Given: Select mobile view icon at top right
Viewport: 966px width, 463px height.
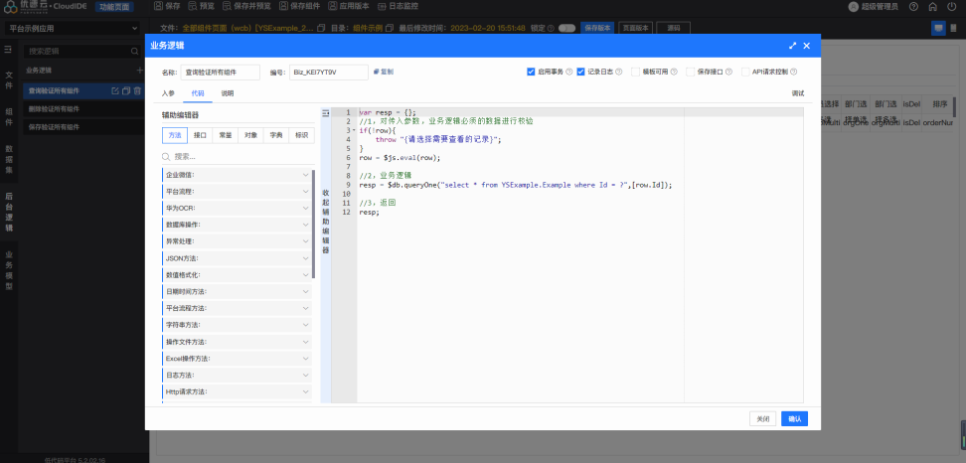Looking at the screenshot, I should 955,29.
